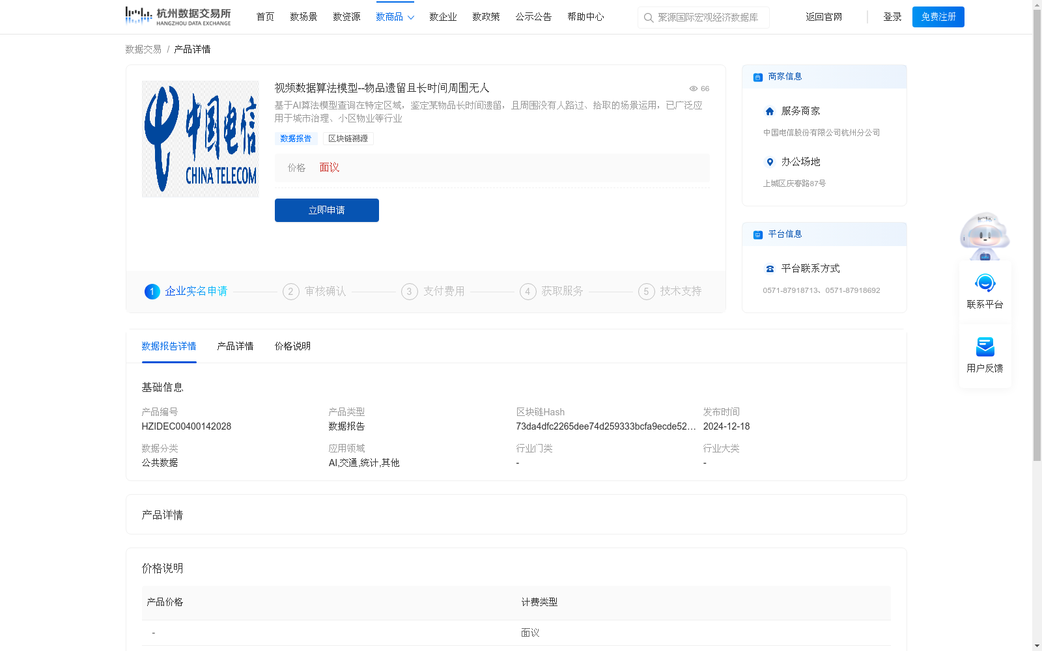Click the 服务商家 house icon
1042x651 pixels.
(770, 111)
